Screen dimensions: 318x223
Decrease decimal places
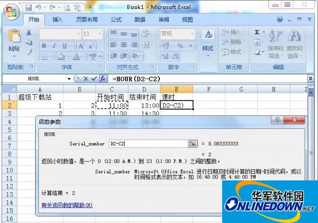pos(176,56)
